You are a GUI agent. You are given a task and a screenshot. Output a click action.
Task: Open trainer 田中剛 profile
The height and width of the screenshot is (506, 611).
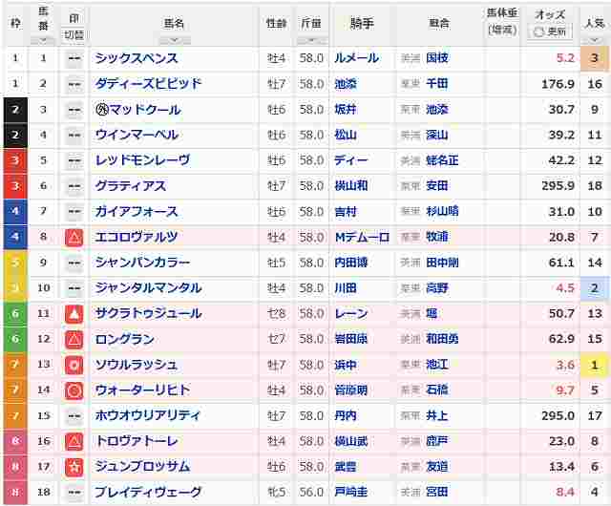[442, 263]
